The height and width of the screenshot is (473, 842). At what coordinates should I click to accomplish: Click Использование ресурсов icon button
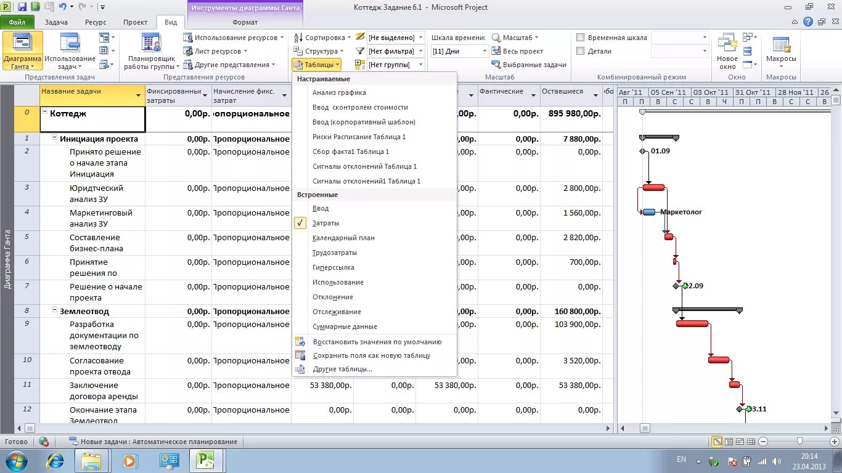[x=234, y=38]
